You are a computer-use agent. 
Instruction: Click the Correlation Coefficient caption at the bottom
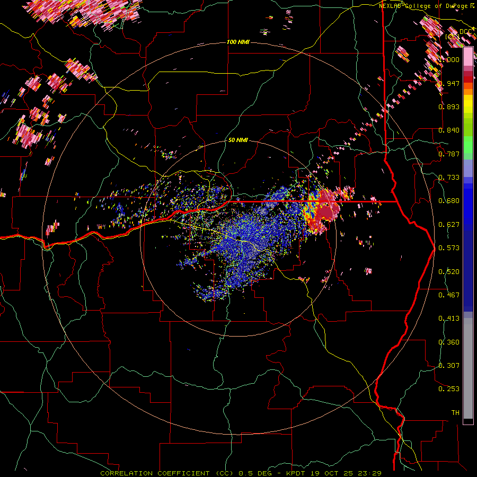[x=241, y=473]
